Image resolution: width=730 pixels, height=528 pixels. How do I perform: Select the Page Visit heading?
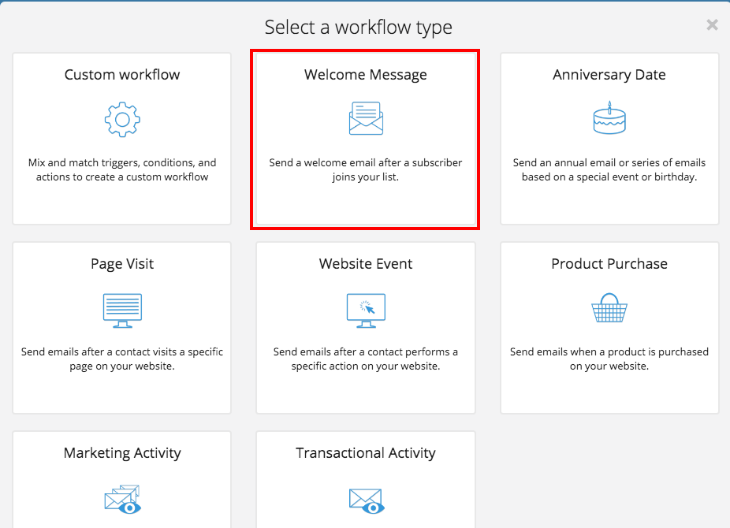[x=122, y=264]
